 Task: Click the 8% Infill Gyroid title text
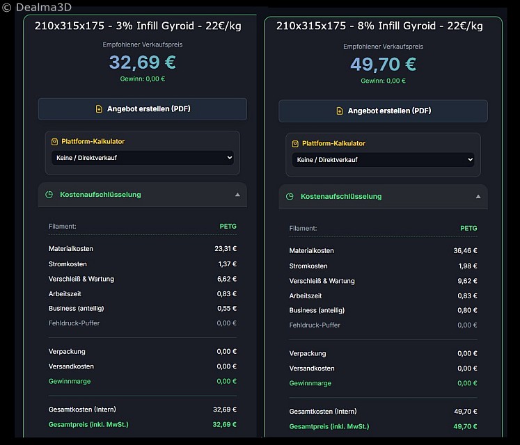(x=379, y=26)
